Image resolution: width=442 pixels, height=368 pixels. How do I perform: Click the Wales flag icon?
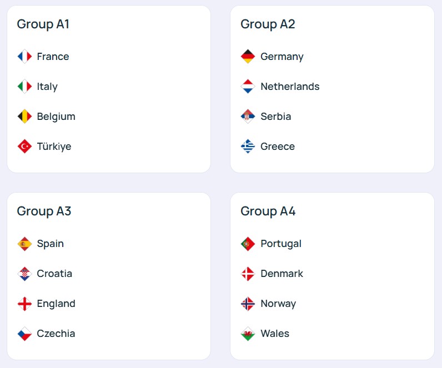(248, 334)
